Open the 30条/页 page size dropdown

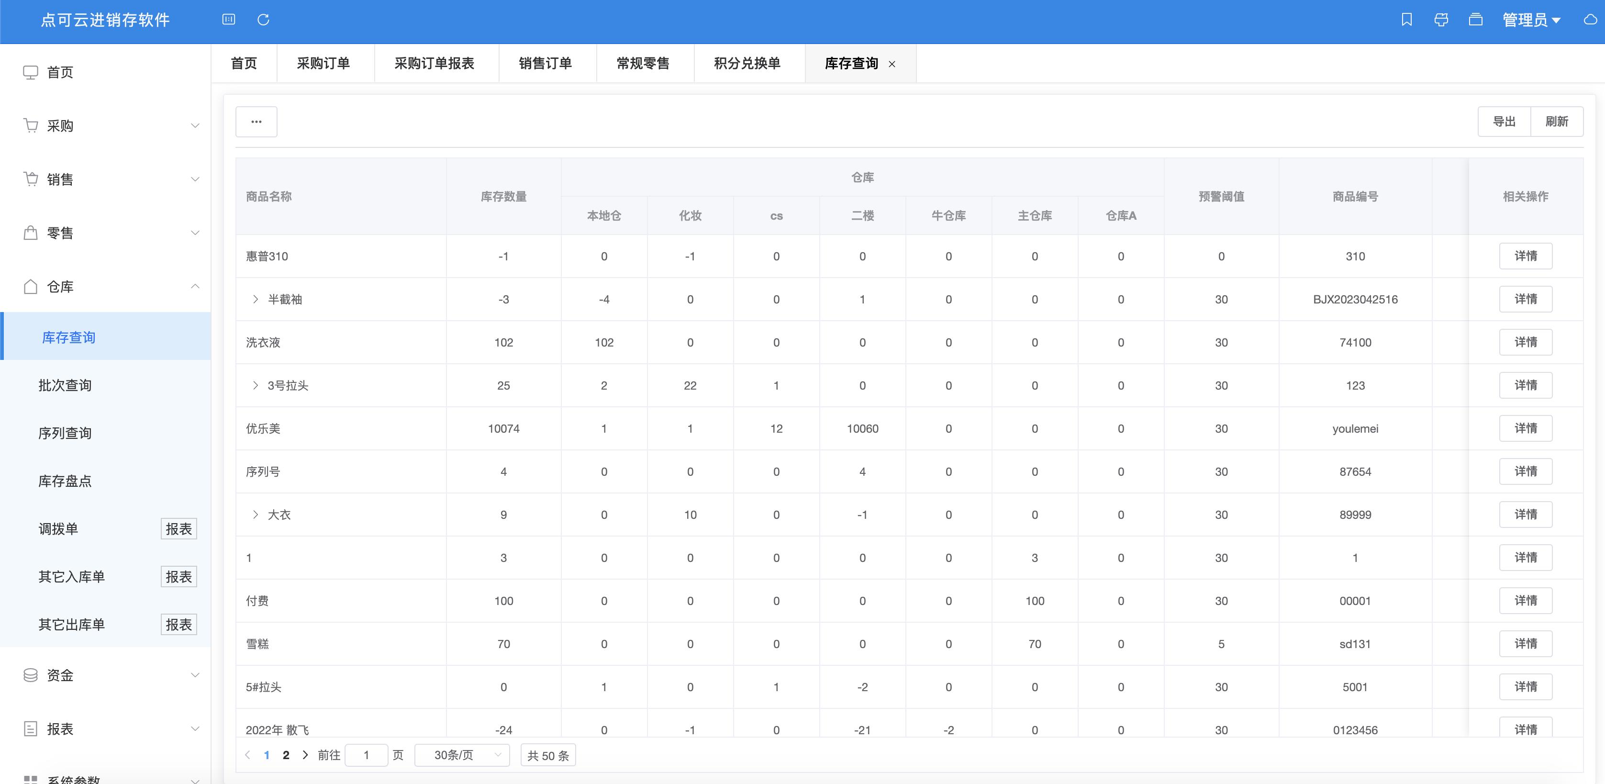click(462, 755)
